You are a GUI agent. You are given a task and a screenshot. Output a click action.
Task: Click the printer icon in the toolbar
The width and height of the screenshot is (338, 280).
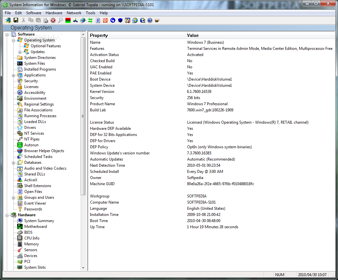point(45,20)
